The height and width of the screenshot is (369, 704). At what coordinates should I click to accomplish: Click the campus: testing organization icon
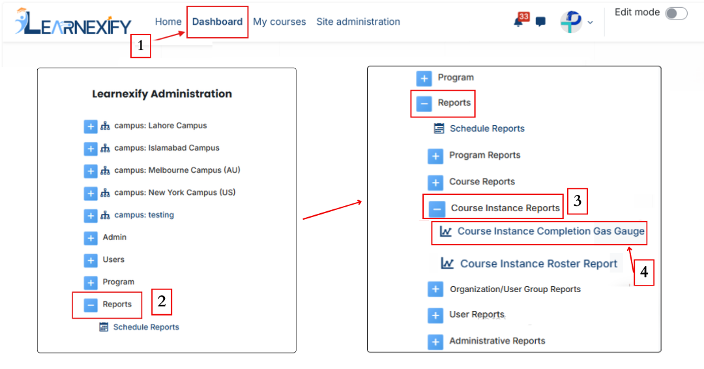[x=105, y=216]
